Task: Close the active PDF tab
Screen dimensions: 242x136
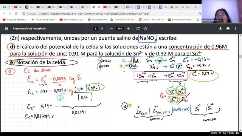Action: [x=99, y=7]
